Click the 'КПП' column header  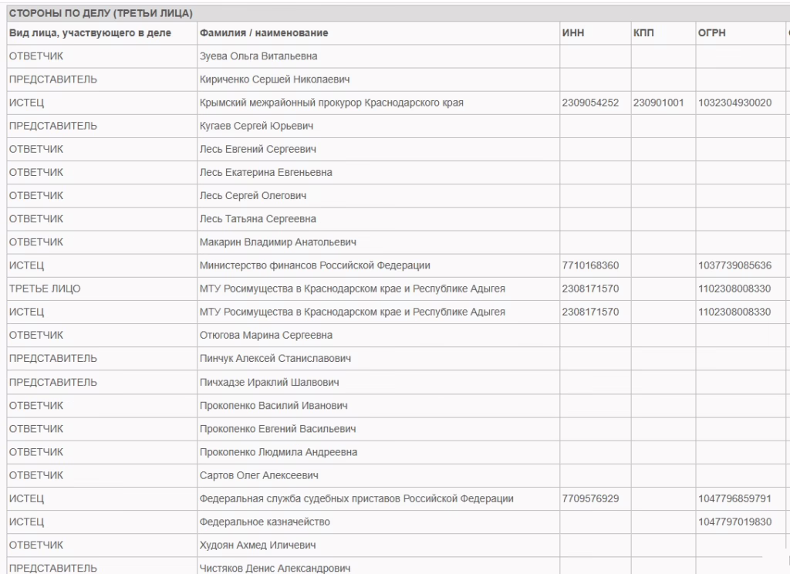click(x=643, y=33)
